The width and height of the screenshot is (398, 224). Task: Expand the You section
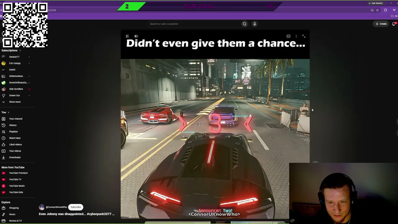[5, 112]
